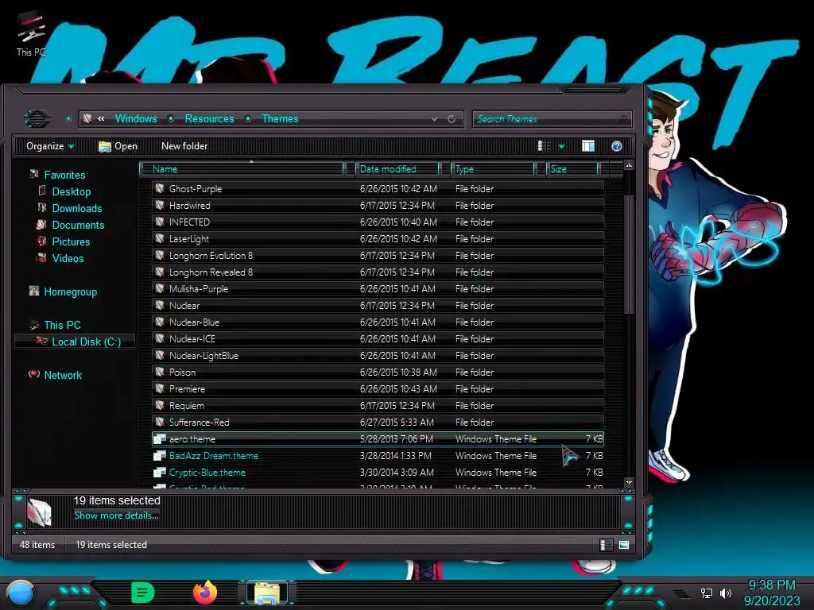Select Favorites in the navigation pane
The image size is (814, 610).
pyautogui.click(x=64, y=176)
